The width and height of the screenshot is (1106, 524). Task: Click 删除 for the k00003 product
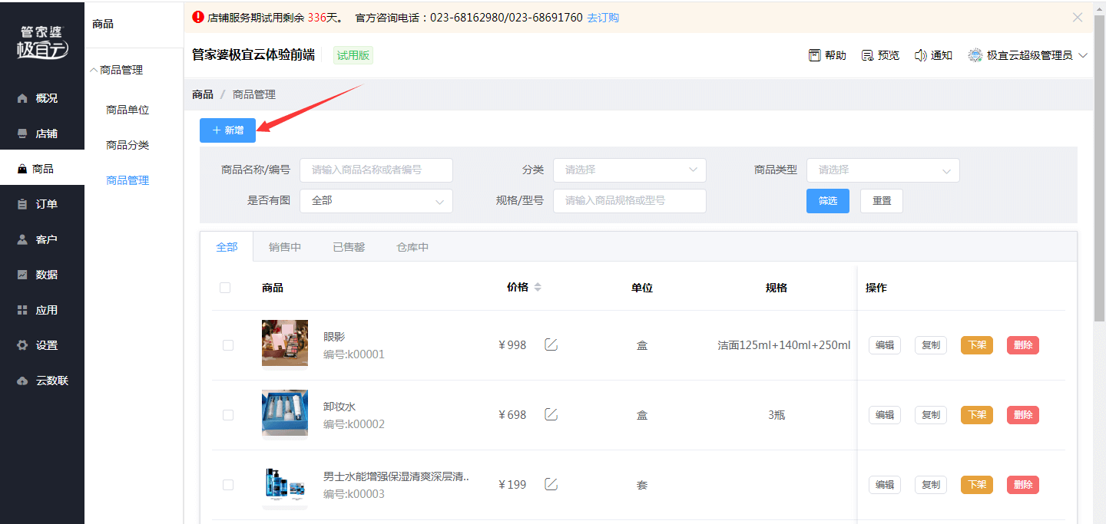coord(1023,485)
